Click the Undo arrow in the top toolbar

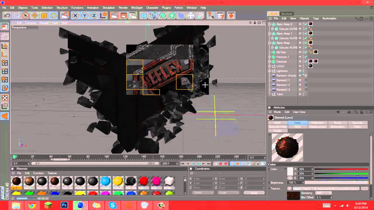[7, 15]
